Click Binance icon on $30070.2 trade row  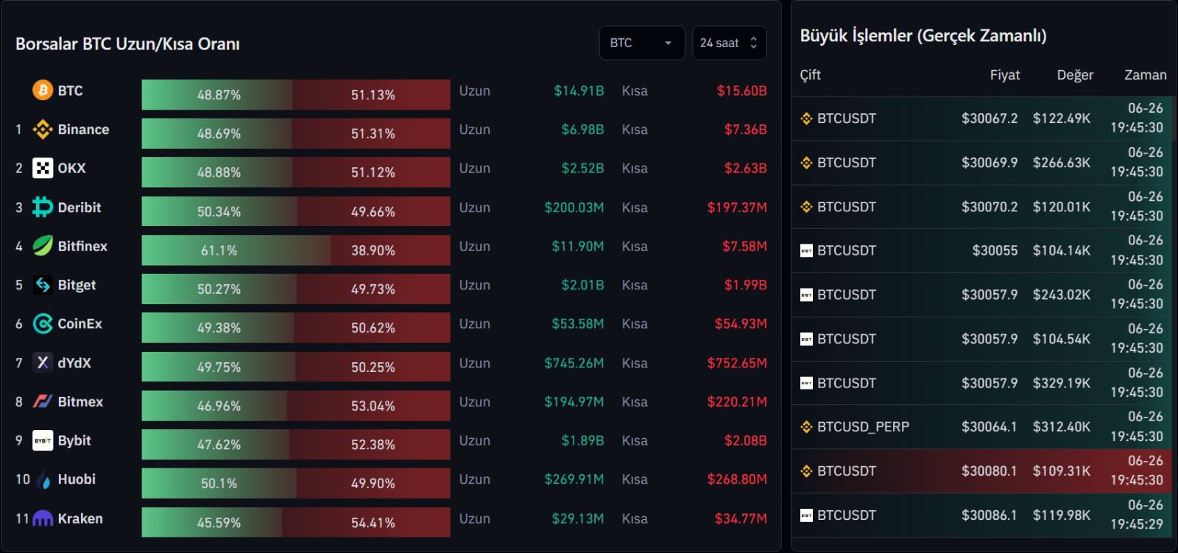point(806,207)
